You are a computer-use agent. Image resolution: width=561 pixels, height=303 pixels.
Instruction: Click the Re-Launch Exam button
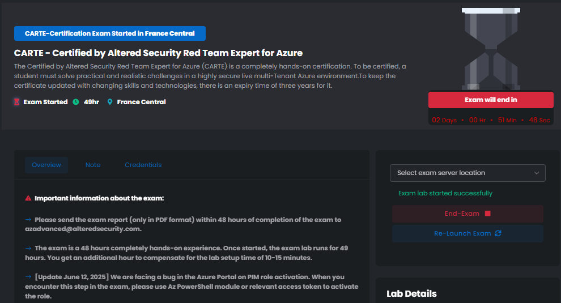tap(467, 233)
